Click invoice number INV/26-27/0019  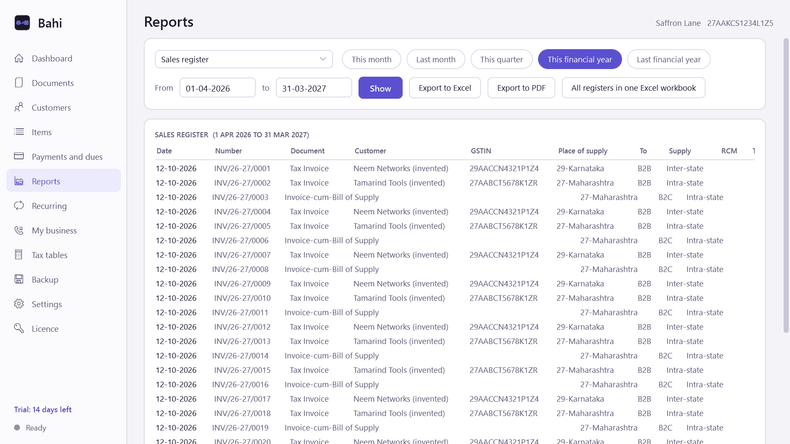tap(240, 427)
